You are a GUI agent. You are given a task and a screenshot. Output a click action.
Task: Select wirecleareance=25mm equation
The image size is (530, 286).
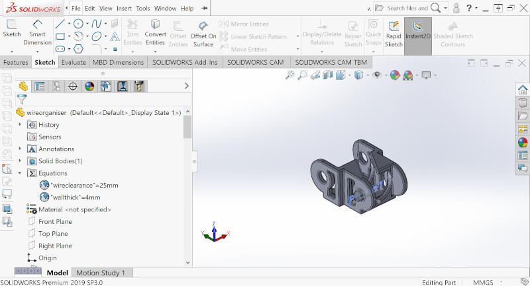click(79, 185)
